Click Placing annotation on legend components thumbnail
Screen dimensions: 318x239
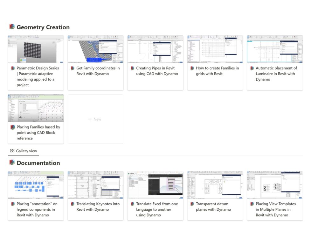[36, 185]
